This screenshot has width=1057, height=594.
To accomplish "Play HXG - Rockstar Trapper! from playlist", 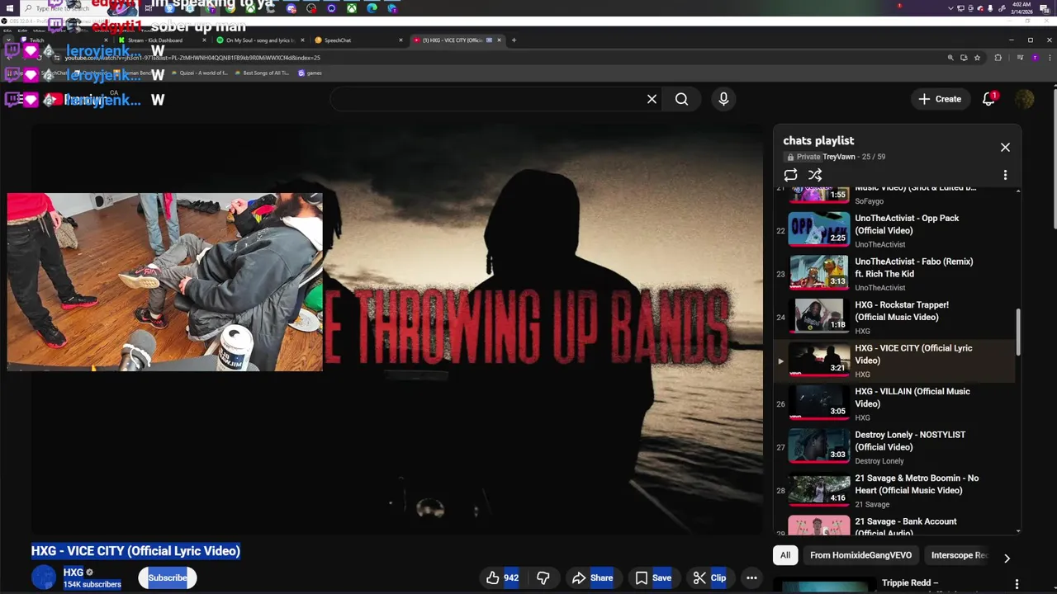I will click(895, 318).
